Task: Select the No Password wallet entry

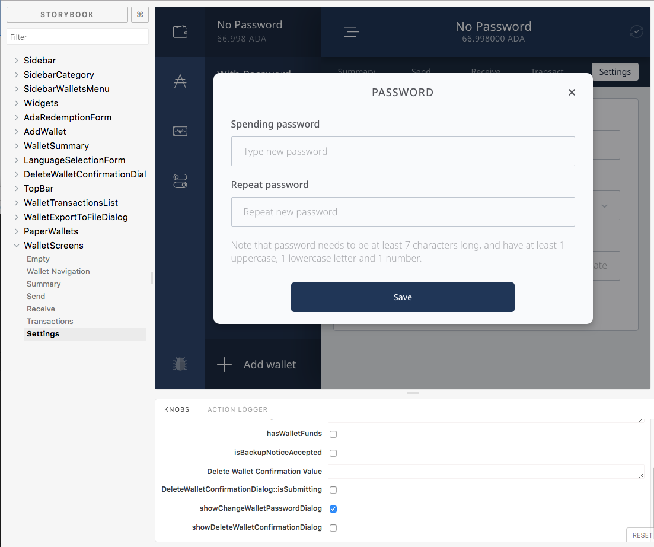Action: (x=263, y=31)
